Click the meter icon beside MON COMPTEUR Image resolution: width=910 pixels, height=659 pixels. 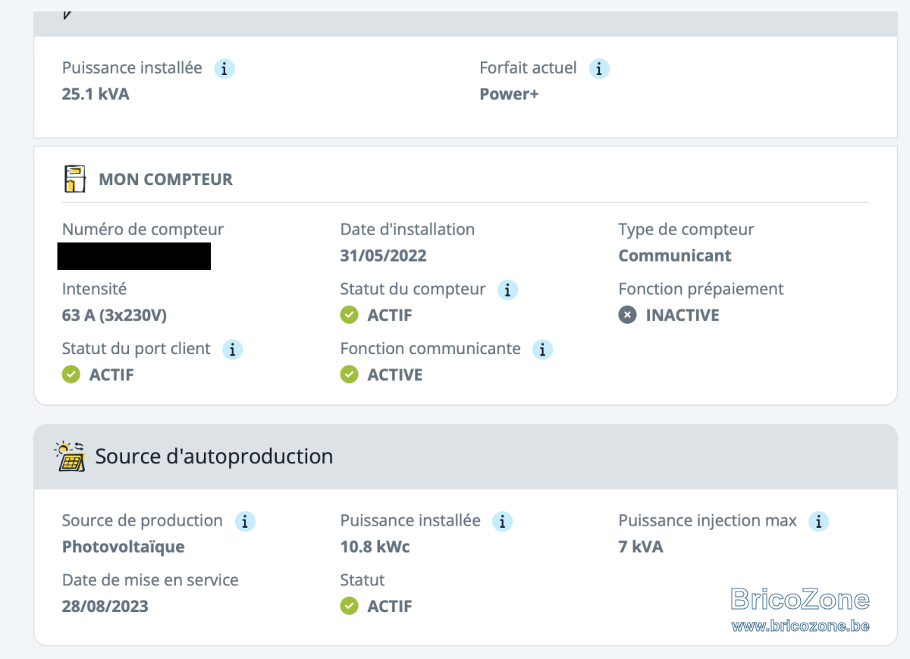click(74, 179)
